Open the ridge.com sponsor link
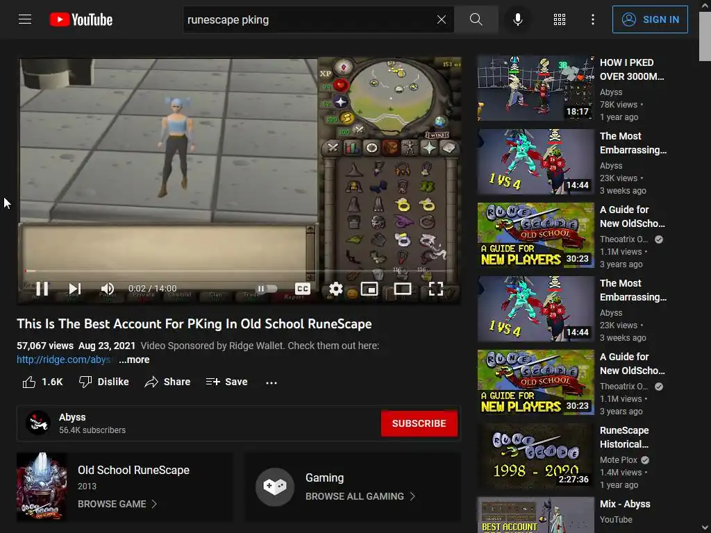This screenshot has height=533, width=711. tap(64, 359)
